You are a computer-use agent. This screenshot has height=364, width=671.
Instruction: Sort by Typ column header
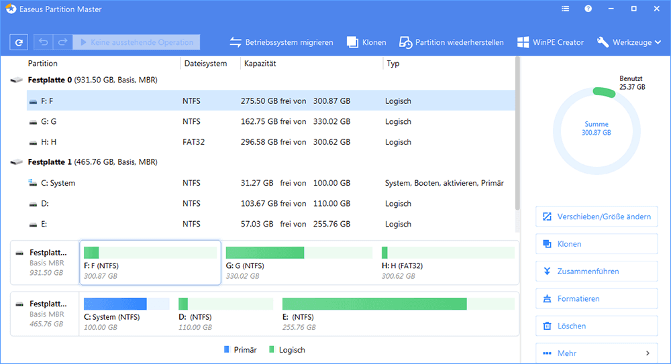point(393,63)
